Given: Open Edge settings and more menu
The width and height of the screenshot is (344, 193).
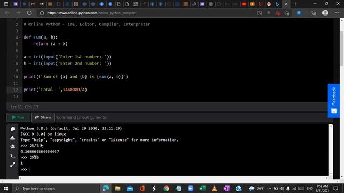Looking at the screenshot, I should [x=337, y=13].
